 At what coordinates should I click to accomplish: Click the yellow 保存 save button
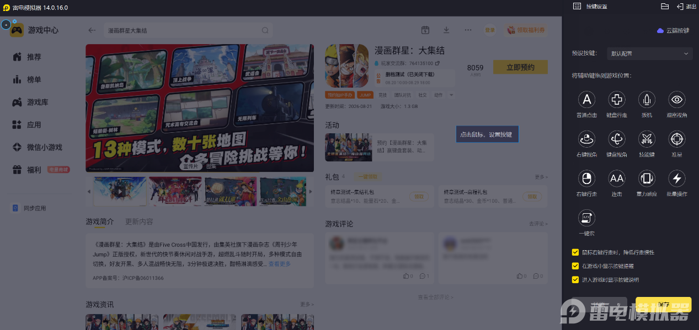click(x=663, y=305)
